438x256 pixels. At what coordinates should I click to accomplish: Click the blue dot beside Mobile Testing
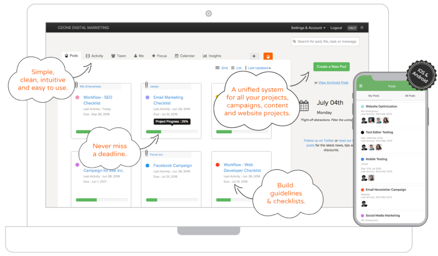pyautogui.click(x=362, y=159)
